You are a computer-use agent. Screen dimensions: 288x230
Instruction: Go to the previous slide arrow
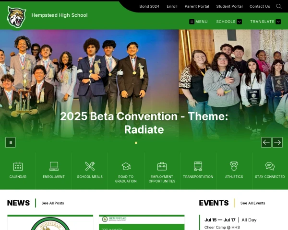266,142
